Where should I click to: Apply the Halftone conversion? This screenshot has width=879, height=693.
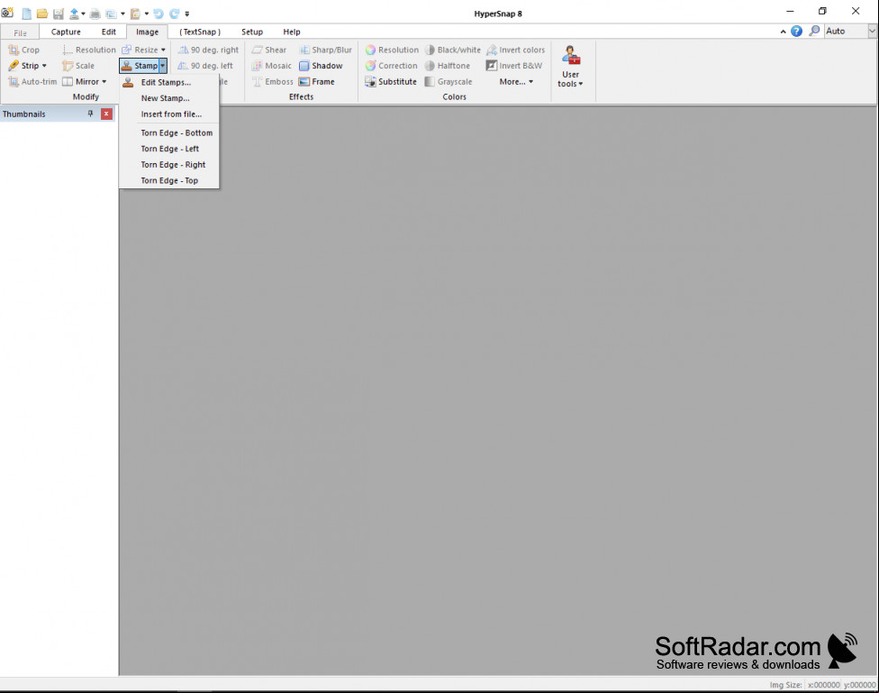(x=448, y=66)
